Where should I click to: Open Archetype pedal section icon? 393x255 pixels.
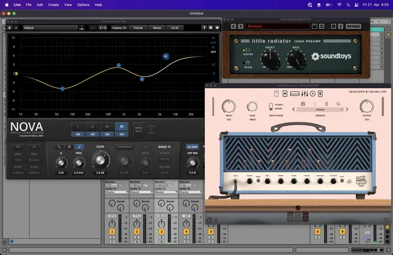(276, 94)
